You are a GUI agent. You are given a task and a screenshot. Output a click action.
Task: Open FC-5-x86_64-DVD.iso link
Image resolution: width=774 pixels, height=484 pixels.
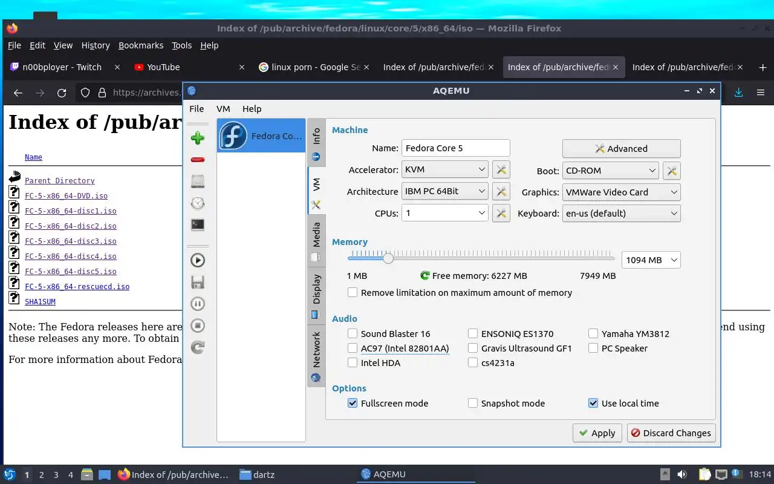(66, 196)
